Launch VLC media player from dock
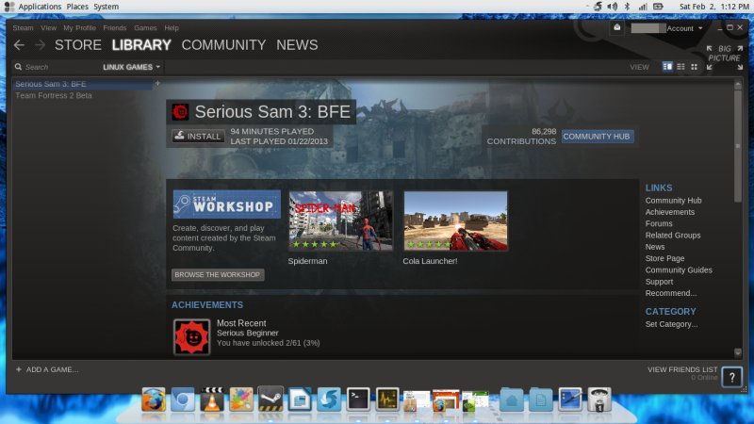The height and width of the screenshot is (424, 754). click(x=211, y=400)
